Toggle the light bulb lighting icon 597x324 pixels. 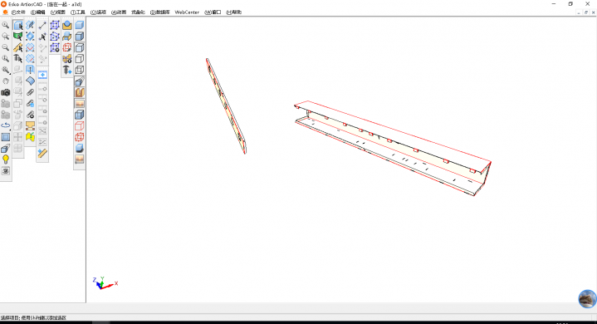click(x=5, y=160)
